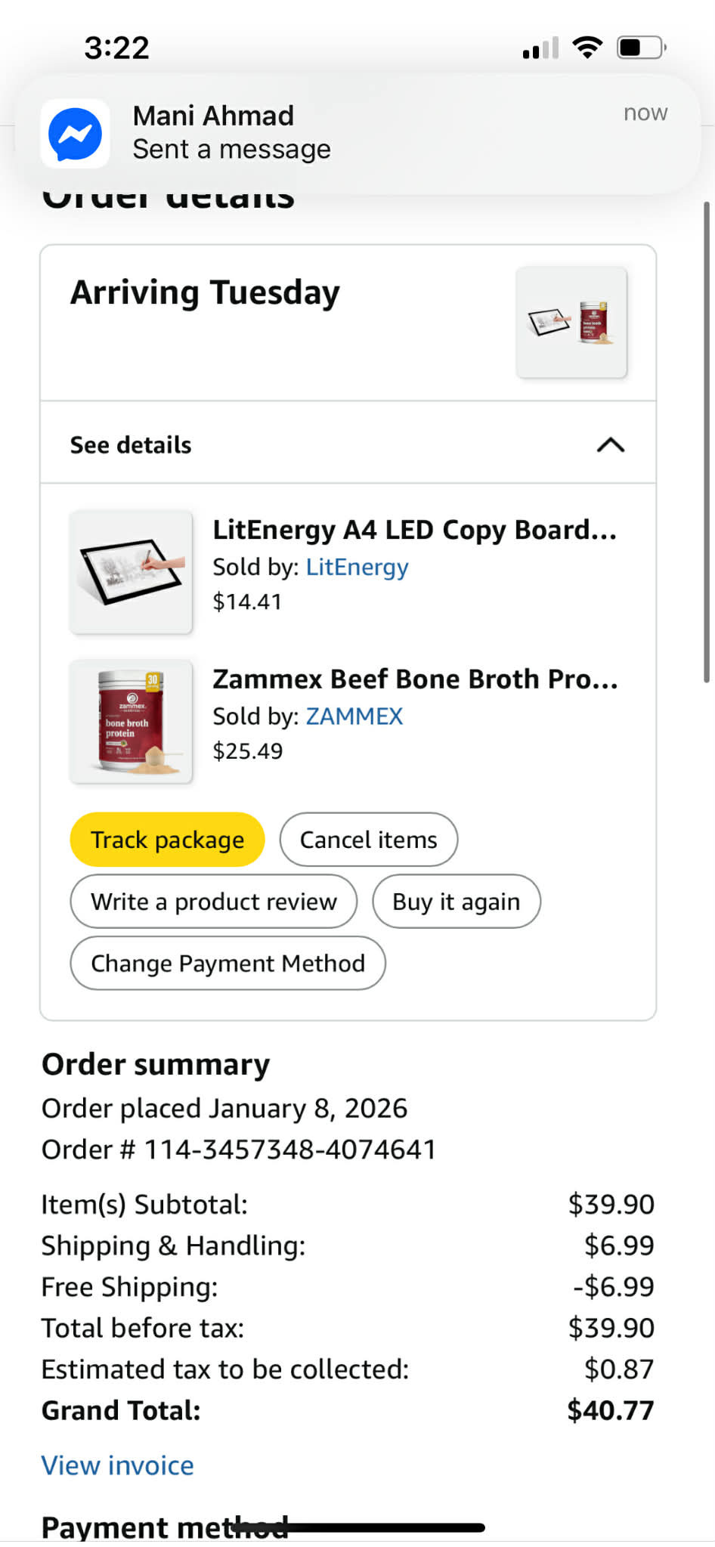Collapse the See details chevron
Screen dimensions: 715x1547
[x=611, y=445]
